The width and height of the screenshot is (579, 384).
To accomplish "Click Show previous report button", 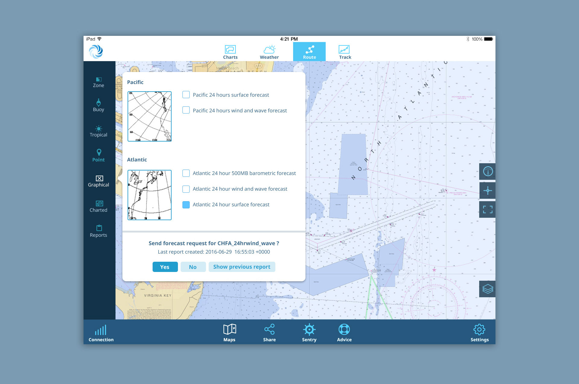I will coord(242,267).
